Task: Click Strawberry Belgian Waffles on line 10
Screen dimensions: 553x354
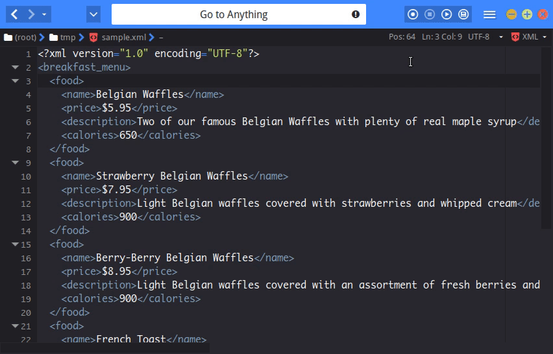Action: [172, 176]
